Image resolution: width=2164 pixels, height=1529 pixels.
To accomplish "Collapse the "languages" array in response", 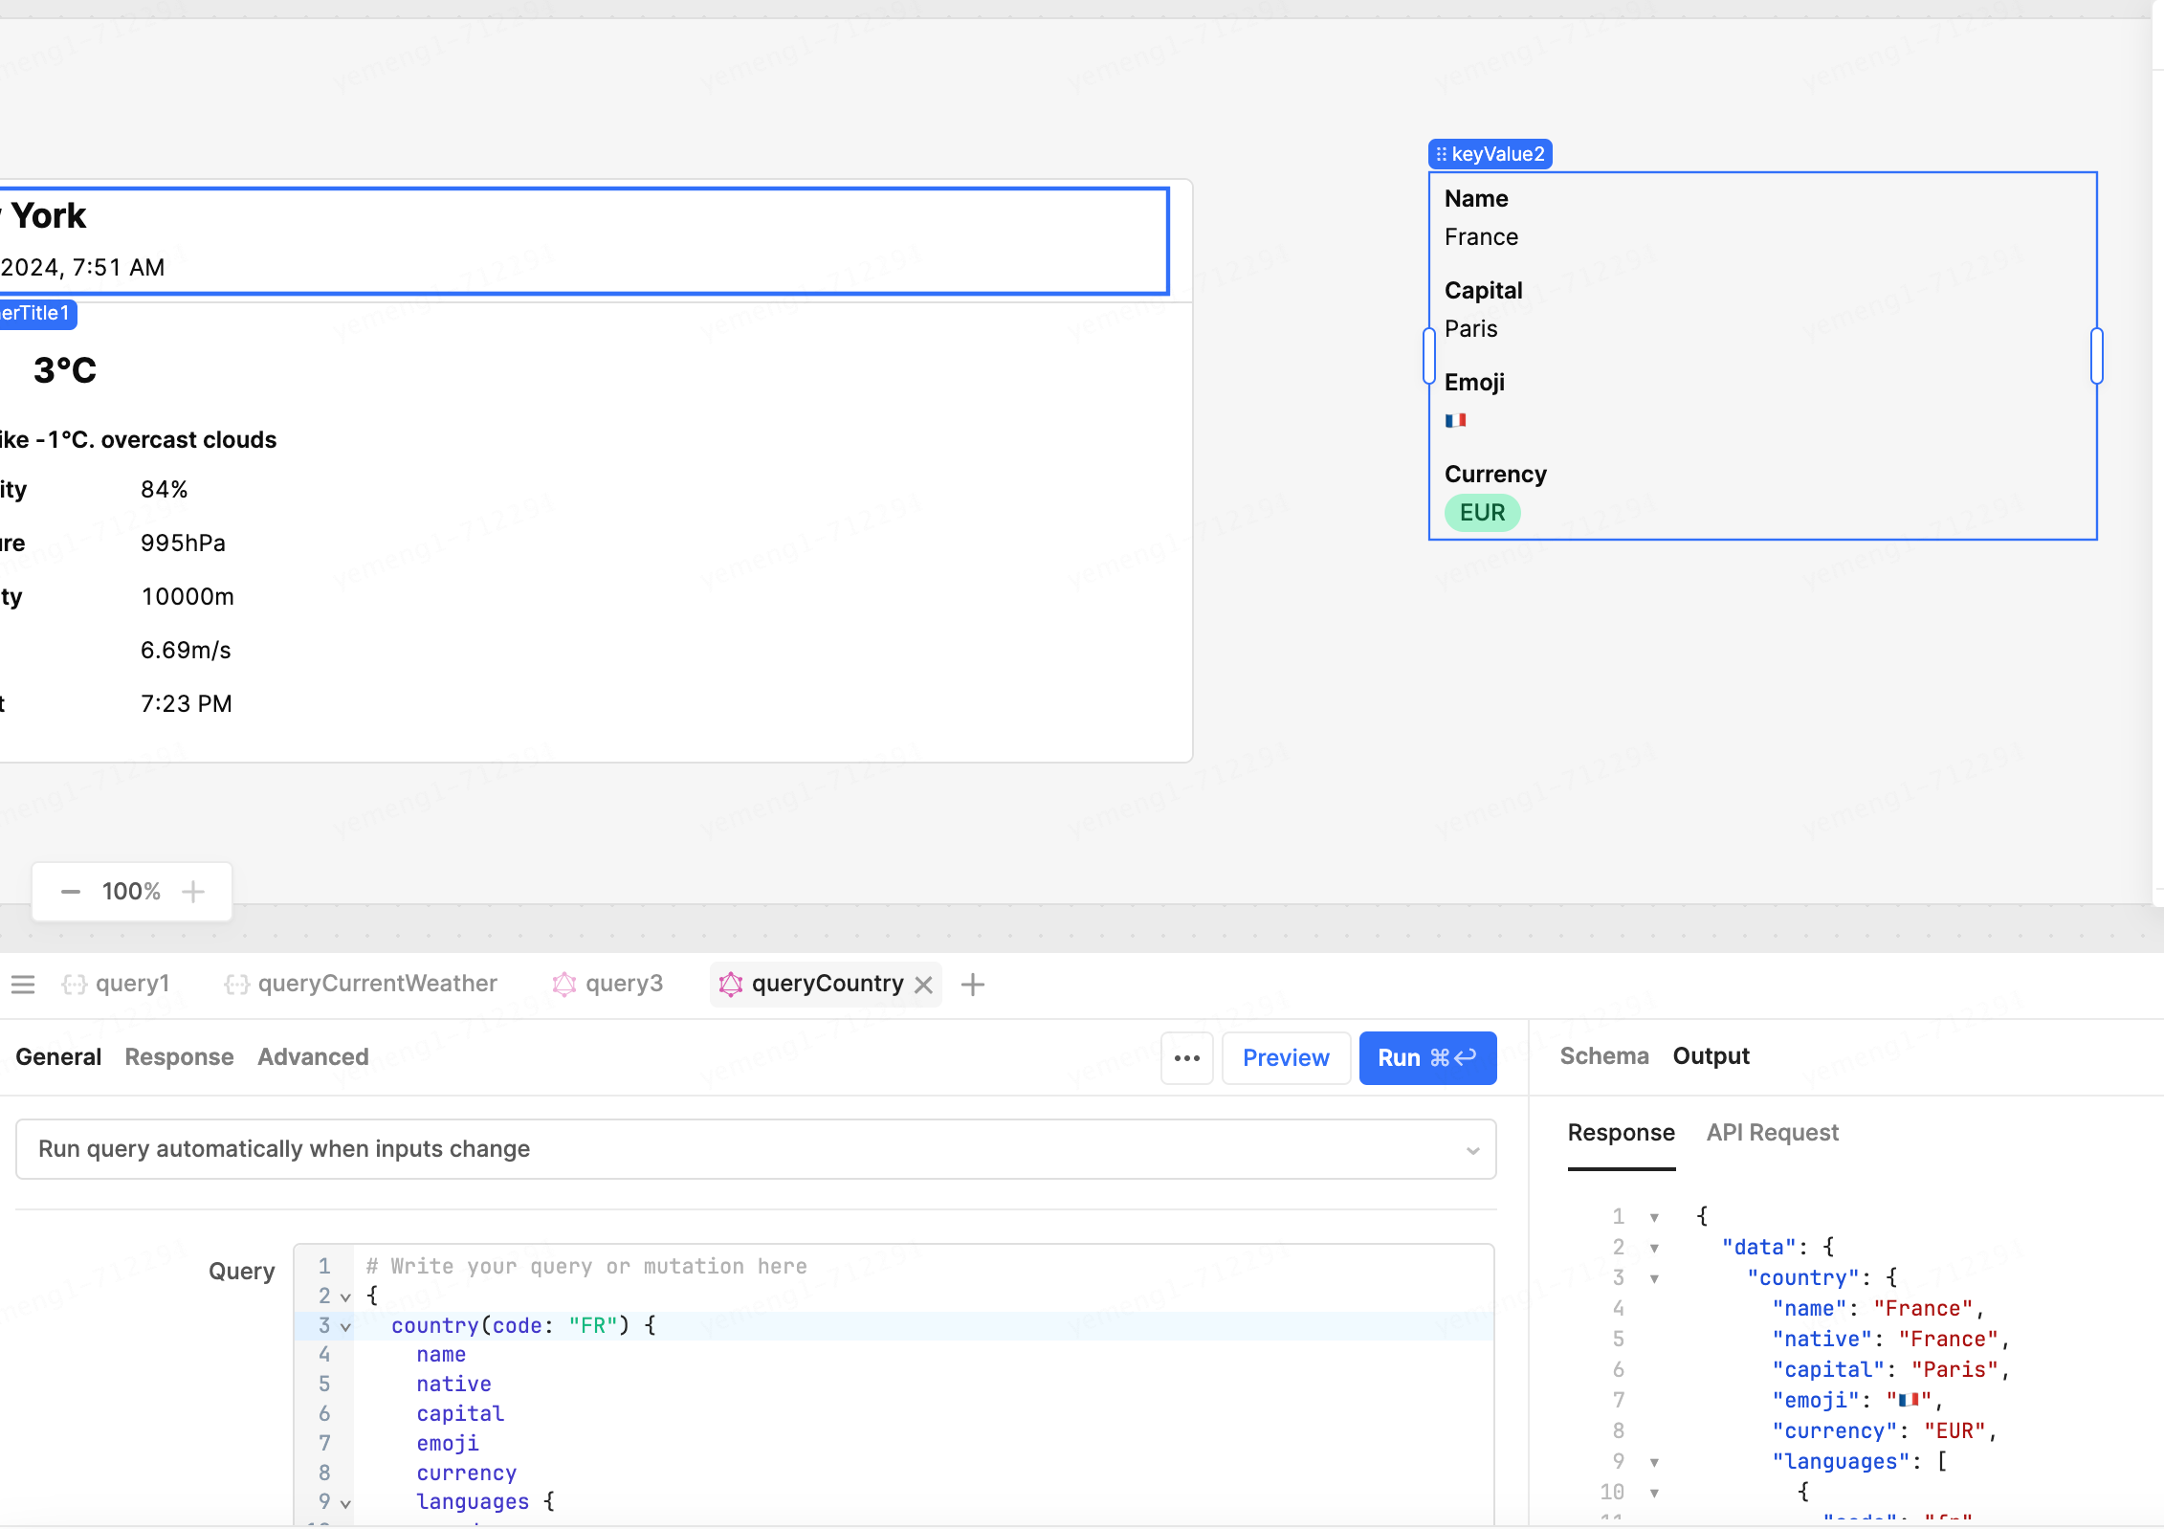I will pos(1654,1462).
